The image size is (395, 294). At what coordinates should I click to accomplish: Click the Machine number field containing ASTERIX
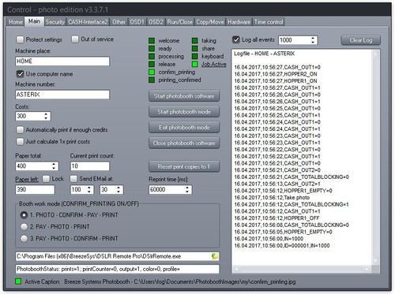click(x=62, y=95)
